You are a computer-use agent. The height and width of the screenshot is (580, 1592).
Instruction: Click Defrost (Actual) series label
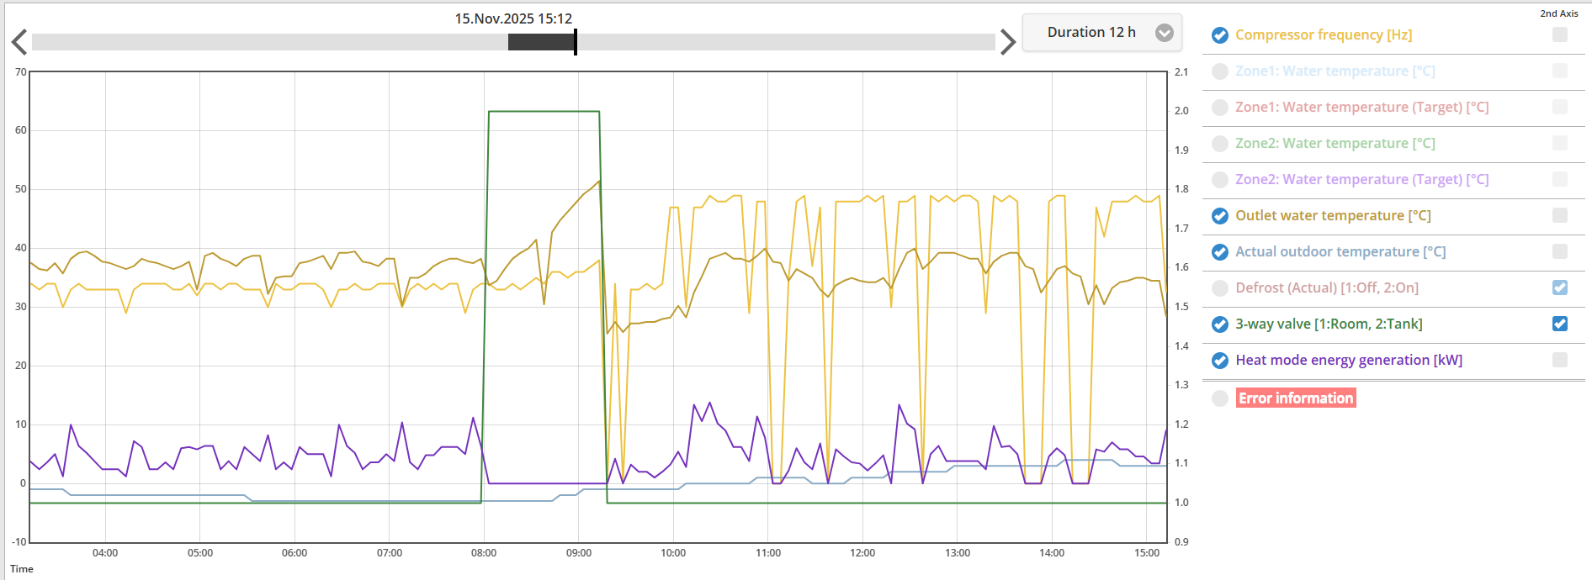click(1326, 288)
